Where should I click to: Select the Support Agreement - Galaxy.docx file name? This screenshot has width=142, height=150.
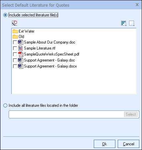[x=50, y=66]
